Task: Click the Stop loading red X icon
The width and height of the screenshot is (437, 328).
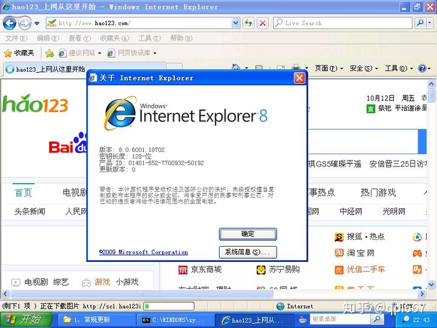Action: tap(263, 23)
